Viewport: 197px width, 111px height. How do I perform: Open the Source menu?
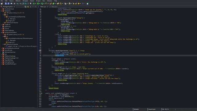(x=11, y=1)
